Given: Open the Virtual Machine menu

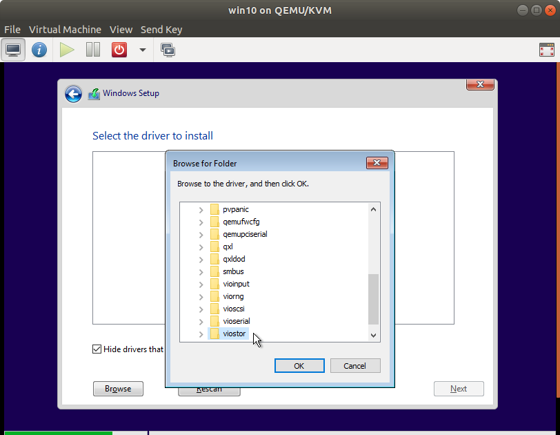Looking at the screenshot, I should pos(65,30).
